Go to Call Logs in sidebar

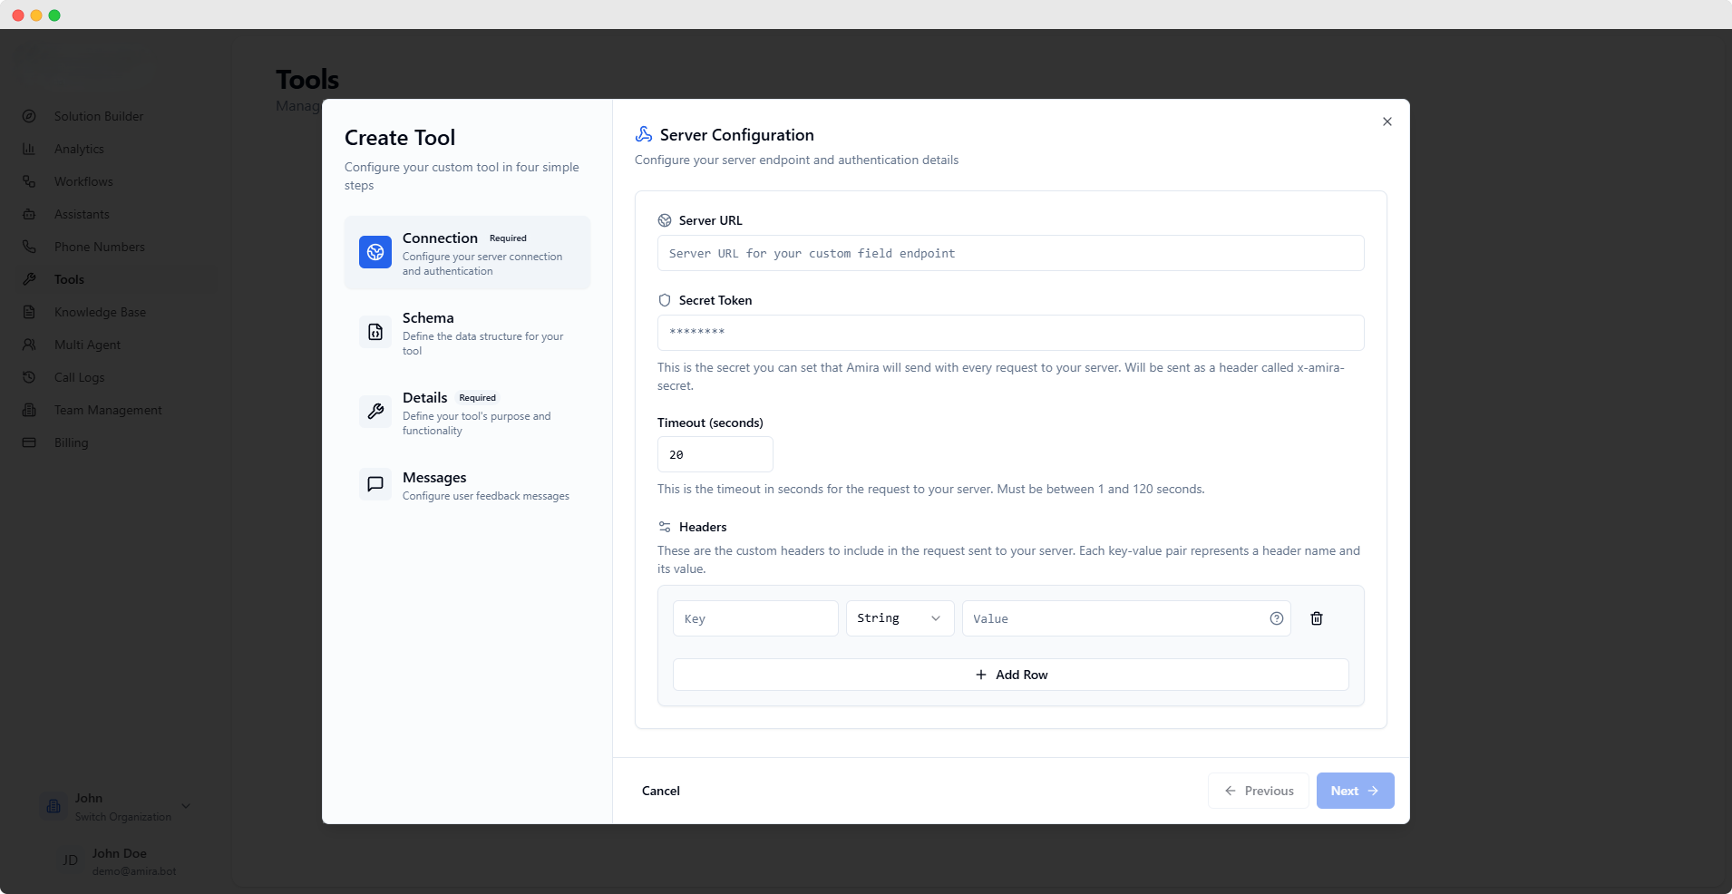click(79, 377)
